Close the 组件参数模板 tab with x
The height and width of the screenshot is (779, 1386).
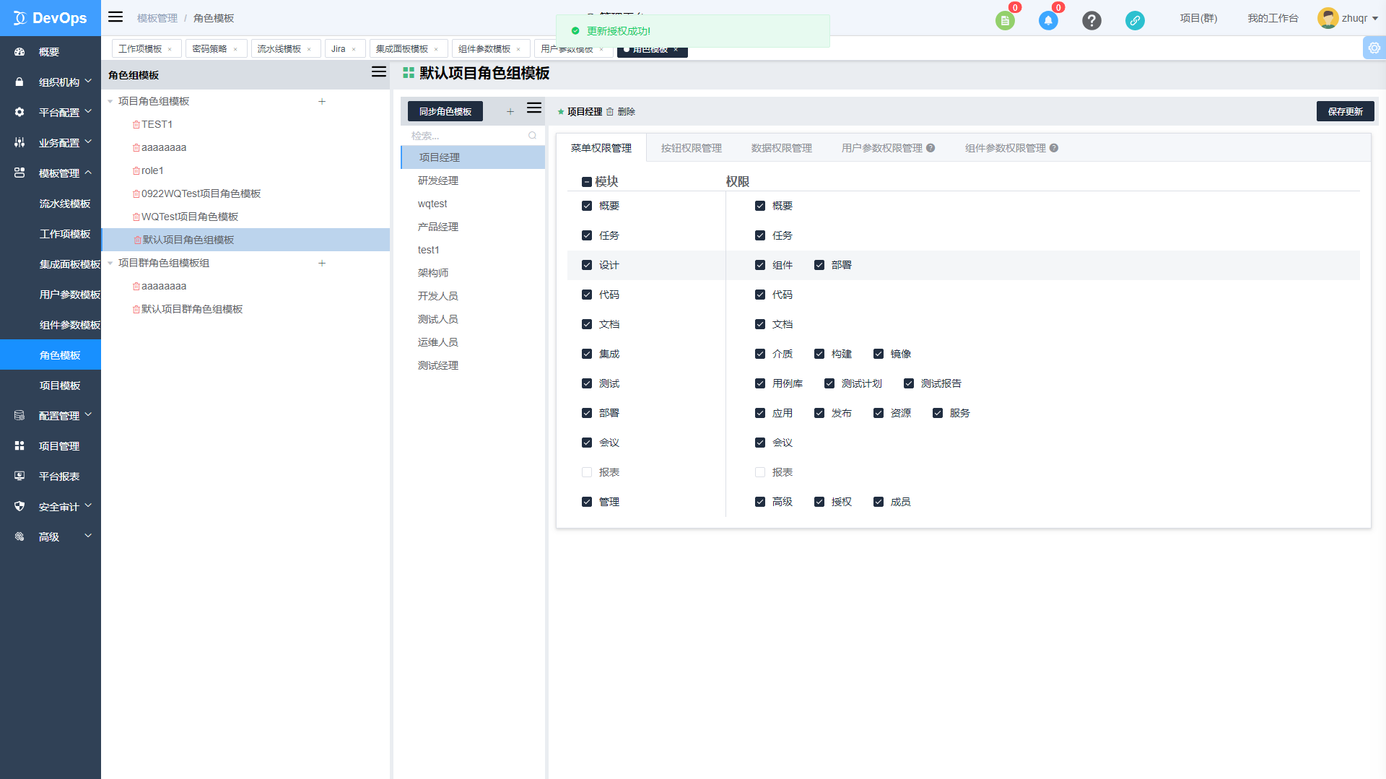point(518,49)
